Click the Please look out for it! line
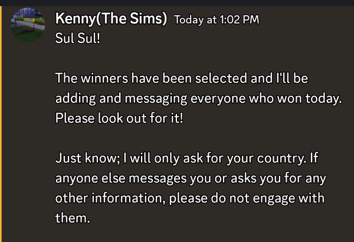 point(119,118)
